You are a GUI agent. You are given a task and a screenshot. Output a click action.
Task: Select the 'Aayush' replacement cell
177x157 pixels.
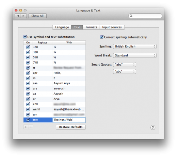click(x=69, y=94)
